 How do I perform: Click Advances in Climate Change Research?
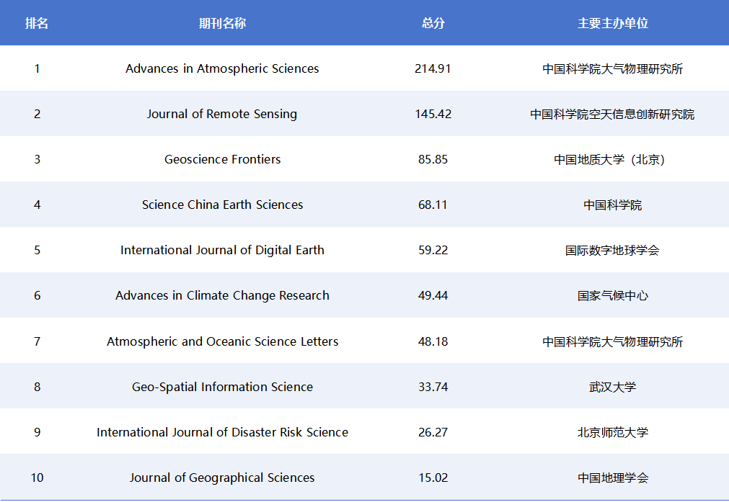[222, 295]
